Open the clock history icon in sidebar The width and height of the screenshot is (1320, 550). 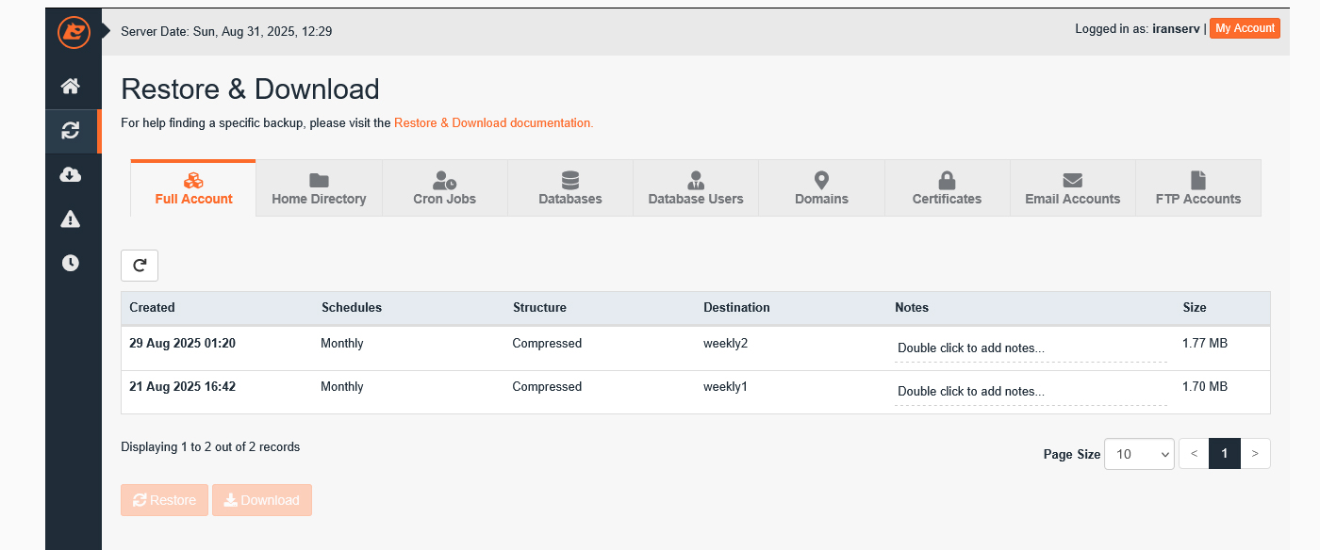[x=71, y=263]
